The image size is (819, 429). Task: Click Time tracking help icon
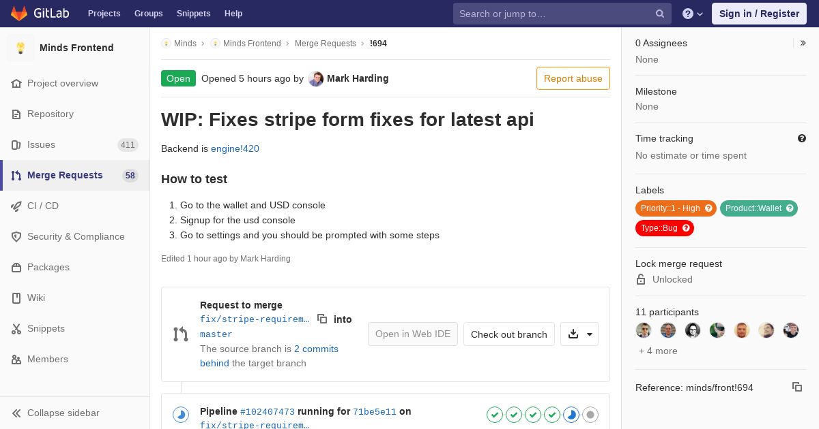click(802, 138)
